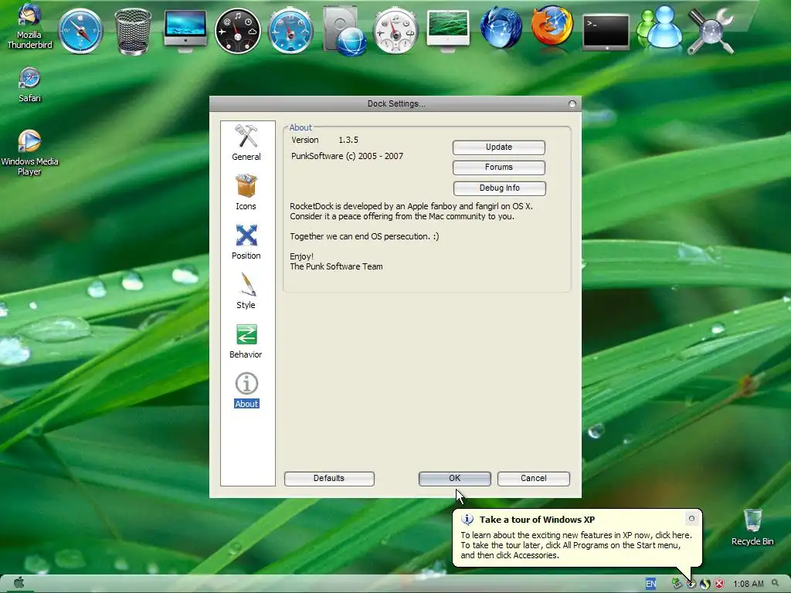Open the Icons settings section
The width and height of the screenshot is (791, 593).
(246, 192)
